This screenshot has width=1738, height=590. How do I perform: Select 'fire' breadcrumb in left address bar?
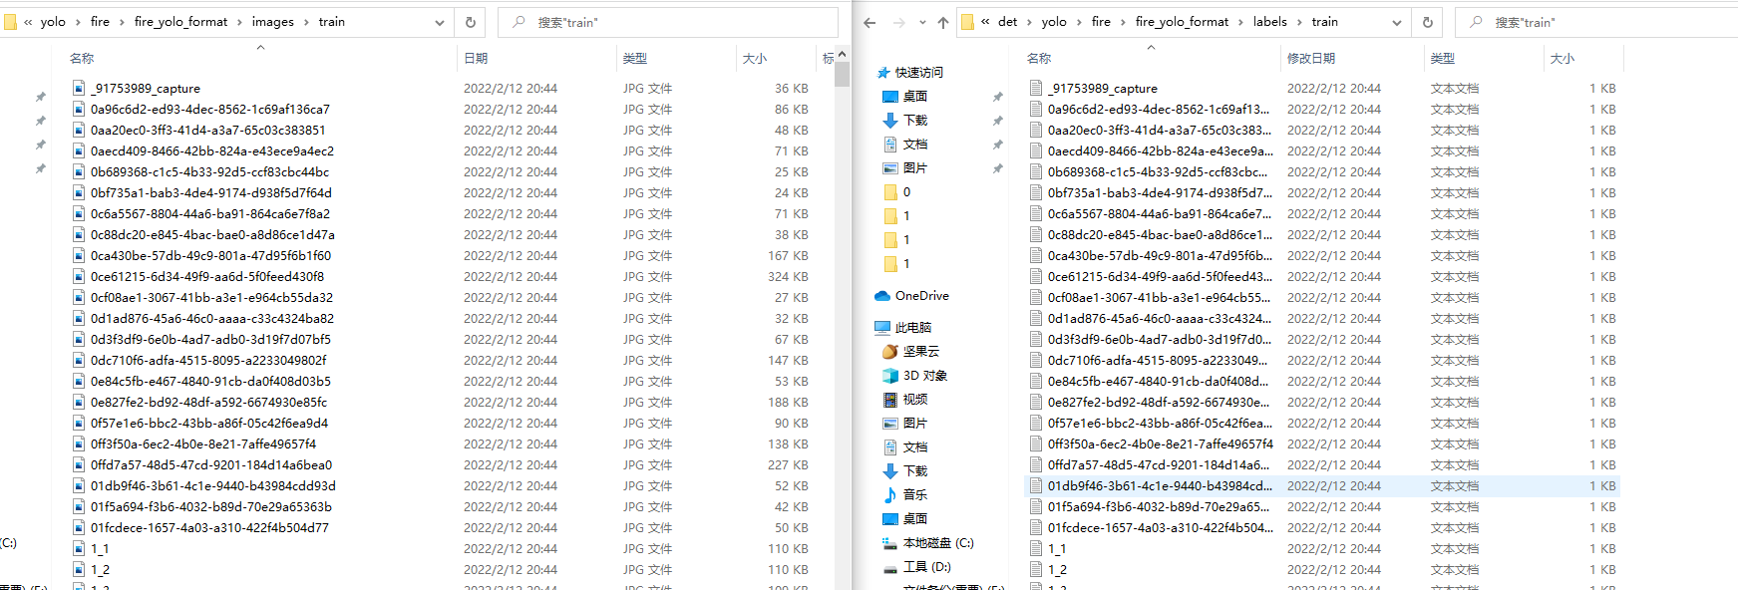[x=100, y=22]
